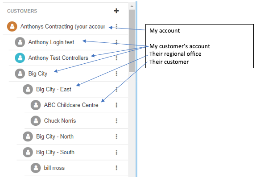Open the three-dot menu beside Anthony Login test
The image size is (256, 177).
(x=116, y=42)
